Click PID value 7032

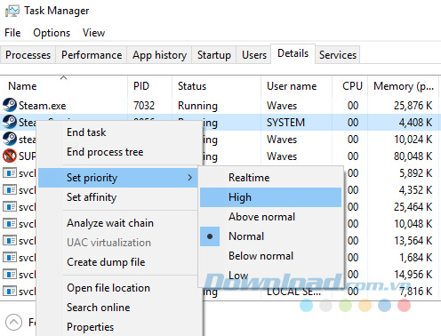point(144,106)
